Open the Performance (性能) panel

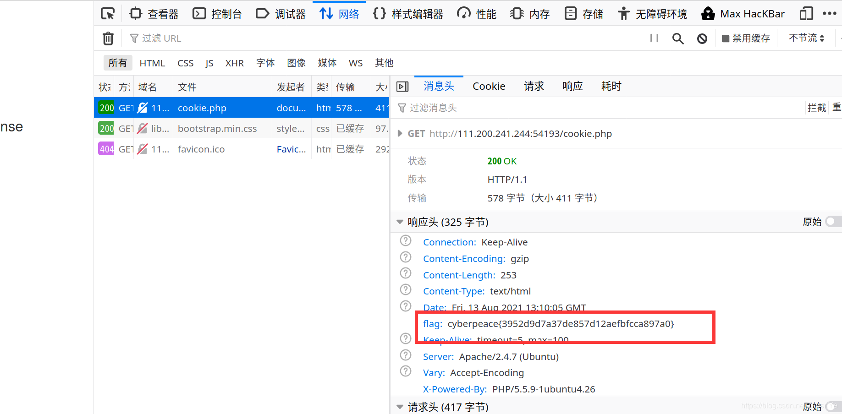click(477, 14)
